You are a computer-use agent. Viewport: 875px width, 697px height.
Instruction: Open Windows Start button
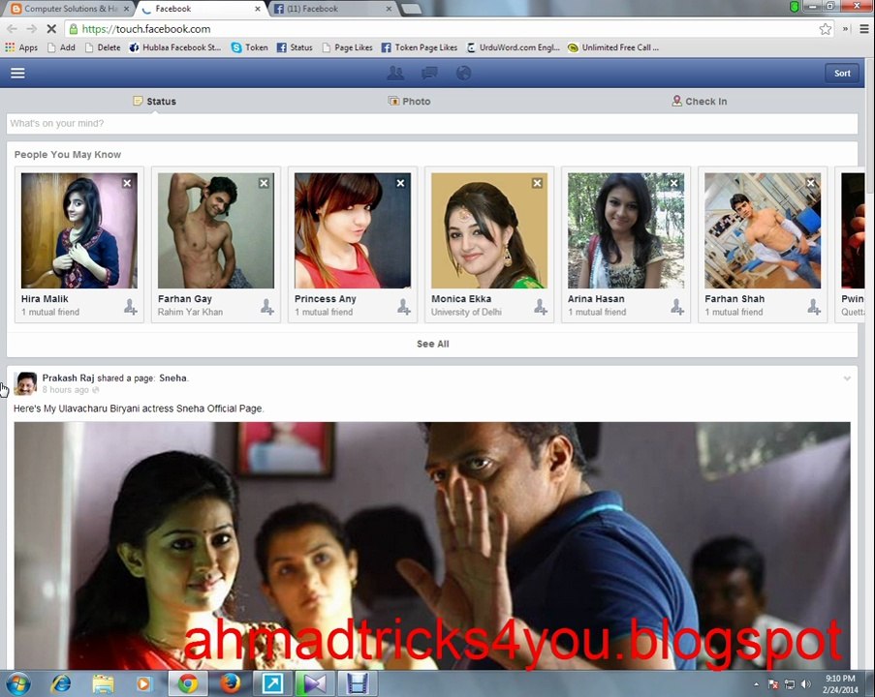pyautogui.click(x=17, y=683)
